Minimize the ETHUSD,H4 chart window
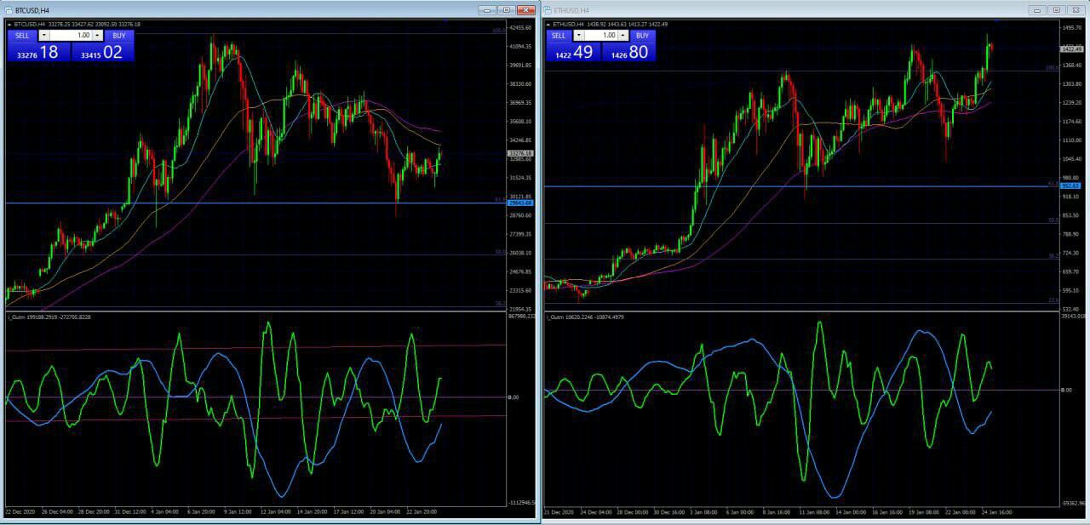 coord(1037,10)
